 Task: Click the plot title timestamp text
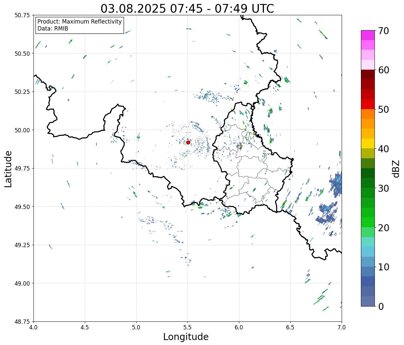point(187,8)
